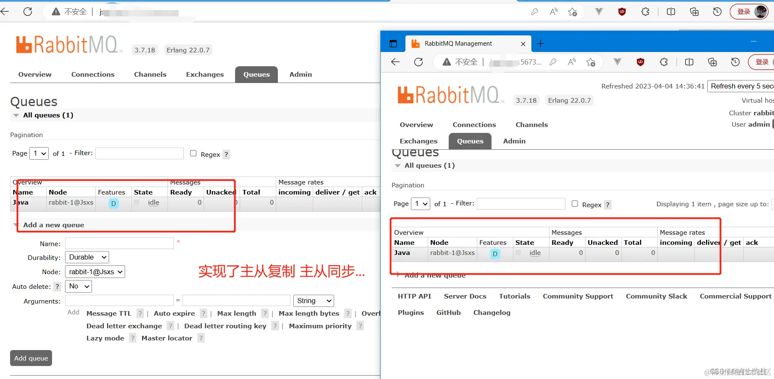Switch to Exchanges tab in right window
This screenshot has height=379, width=774.
tap(418, 141)
